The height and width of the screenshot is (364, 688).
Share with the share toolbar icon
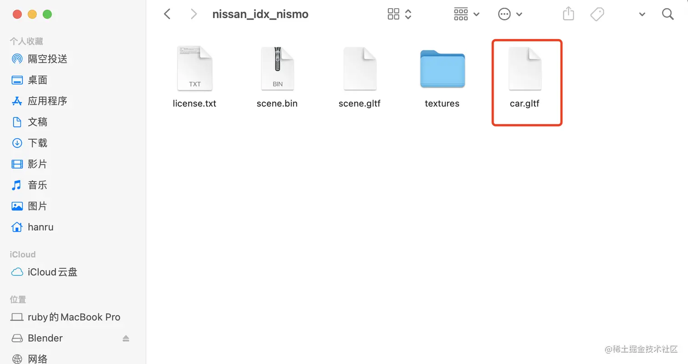coord(568,14)
